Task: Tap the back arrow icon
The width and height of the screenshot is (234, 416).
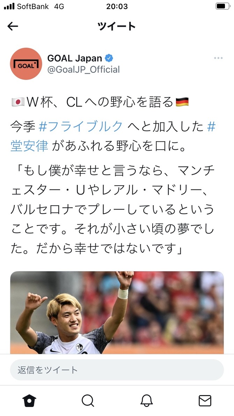Action: (x=13, y=26)
